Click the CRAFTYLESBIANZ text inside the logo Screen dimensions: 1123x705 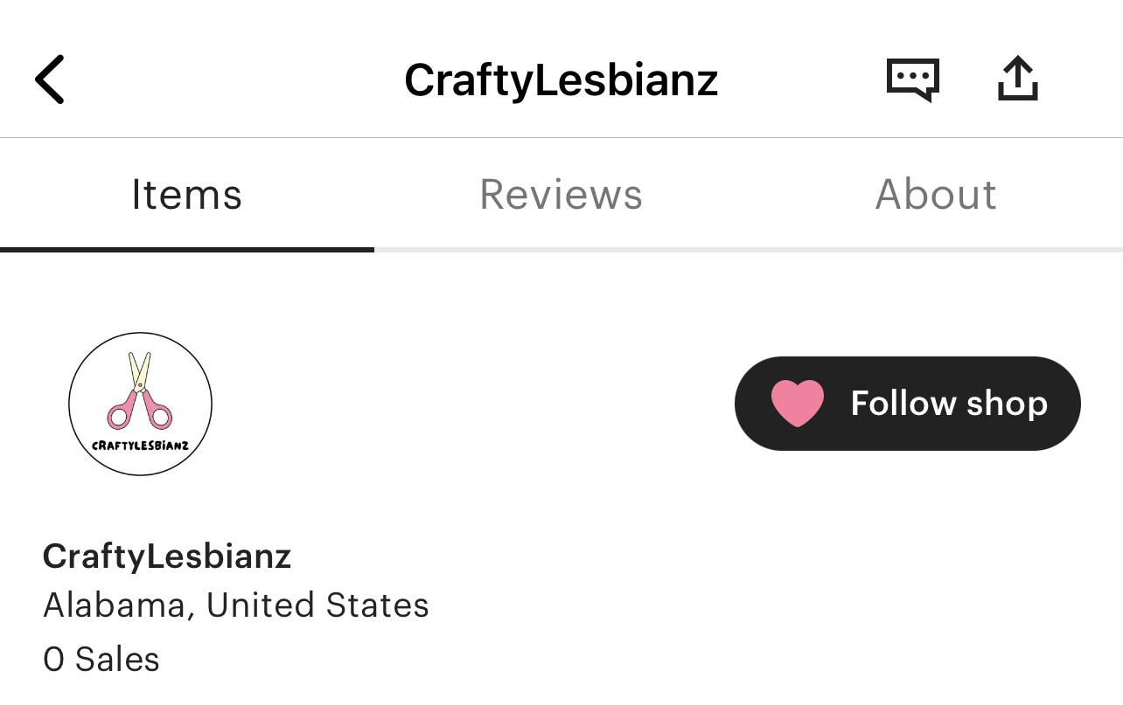(x=140, y=445)
